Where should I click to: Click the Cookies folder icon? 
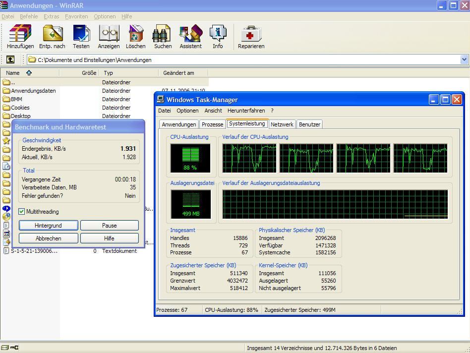[6, 107]
